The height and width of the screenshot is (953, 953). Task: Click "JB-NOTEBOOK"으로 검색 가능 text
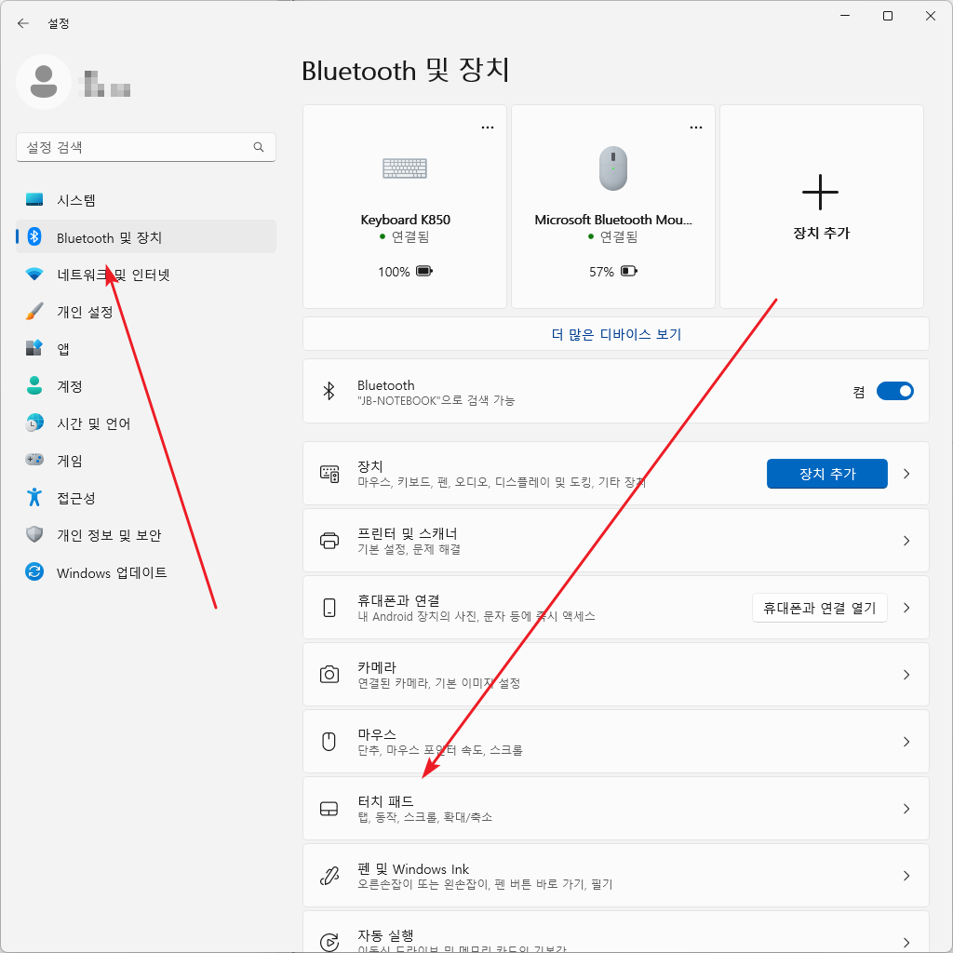pos(436,400)
